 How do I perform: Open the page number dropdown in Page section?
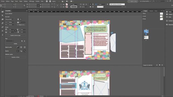(10, 41)
